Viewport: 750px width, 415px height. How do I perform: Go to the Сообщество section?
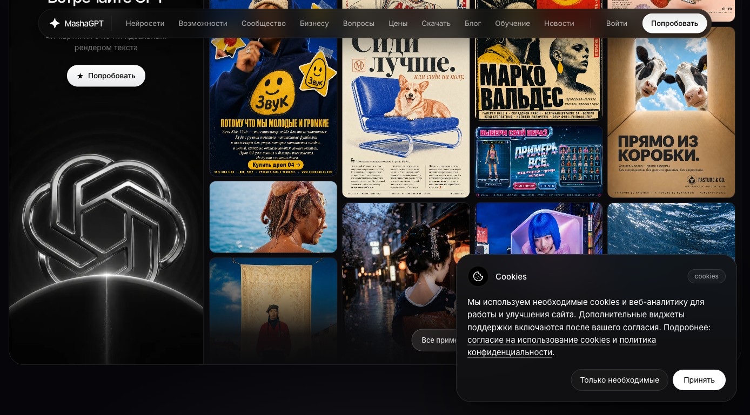(x=264, y=23)
